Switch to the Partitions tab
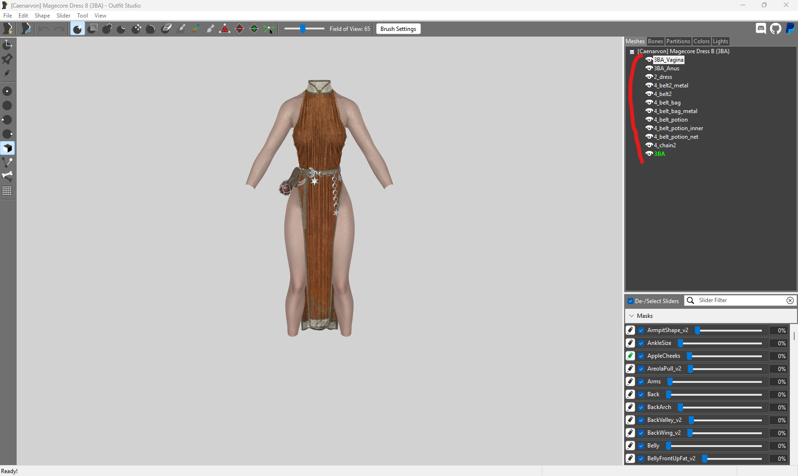 678,41
